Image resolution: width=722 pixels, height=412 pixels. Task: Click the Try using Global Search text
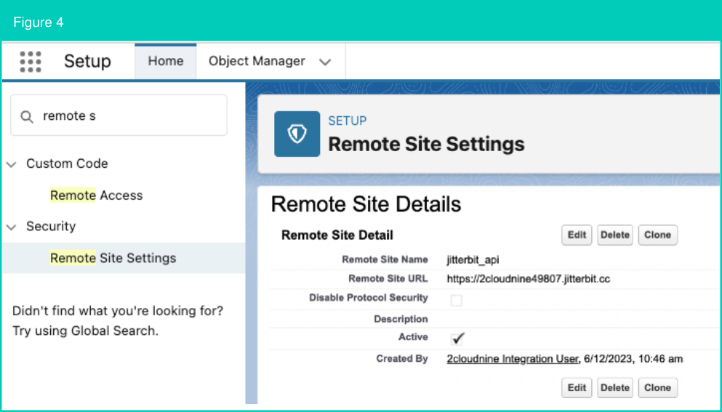(85, 331)
